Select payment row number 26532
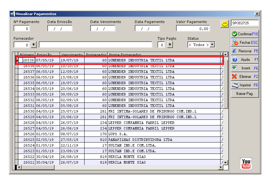This screenshot has height=186, width=271. click(119, 100)
